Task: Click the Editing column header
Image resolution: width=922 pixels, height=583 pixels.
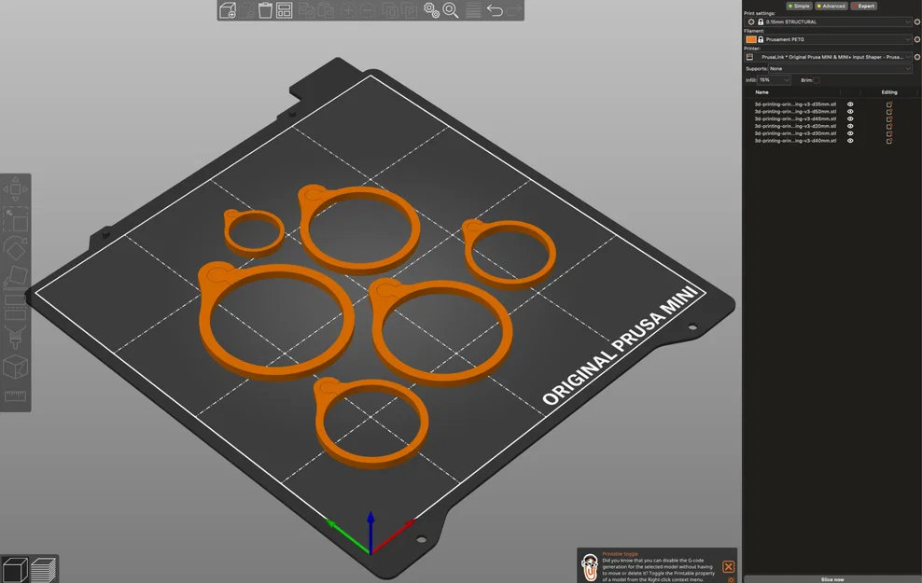Action: tap(889, 92)
